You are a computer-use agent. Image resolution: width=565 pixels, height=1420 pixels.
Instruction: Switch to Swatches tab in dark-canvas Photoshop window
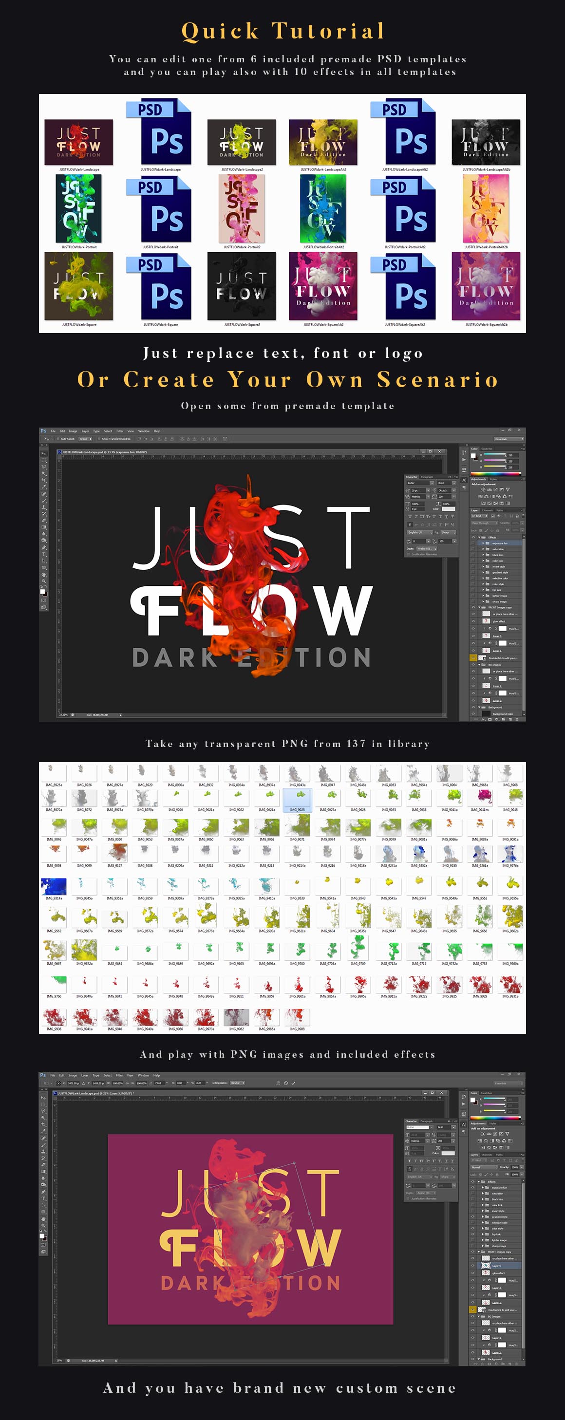coord(487,448)
